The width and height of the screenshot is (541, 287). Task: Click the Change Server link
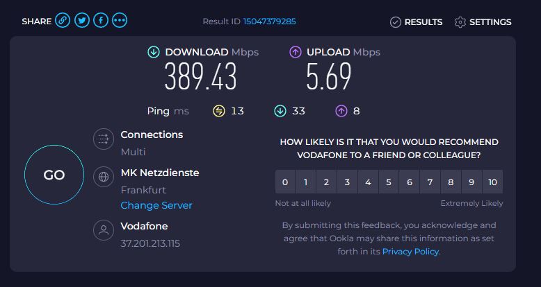click(x=156, y=205)
